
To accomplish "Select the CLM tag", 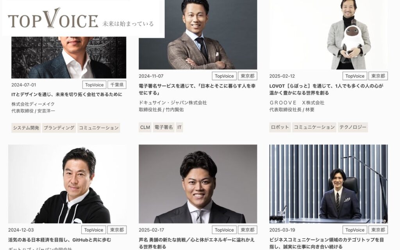I will pyautogui.click(x=145, y=127).
